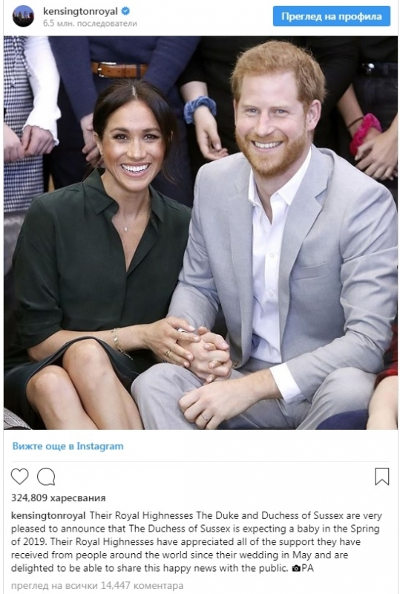
Task: Click kensingtonroyal username in the caption
Action: pos(48,516)
